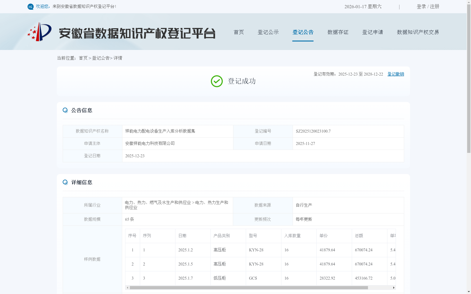Click the 单价 column header
471x294 pixels.
324,236
